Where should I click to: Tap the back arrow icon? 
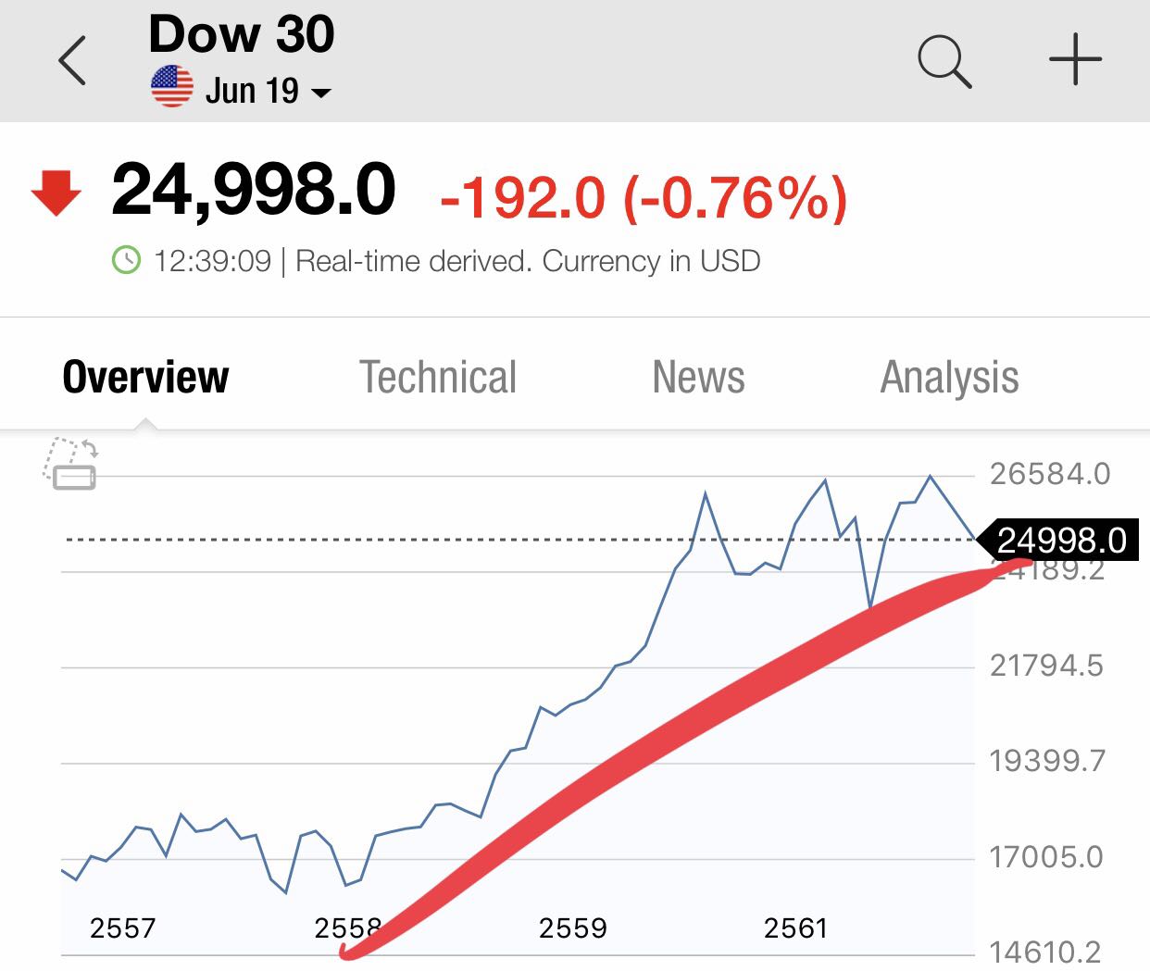(x=72, y=61)
